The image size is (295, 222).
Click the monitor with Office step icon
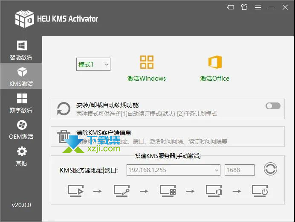214,191
